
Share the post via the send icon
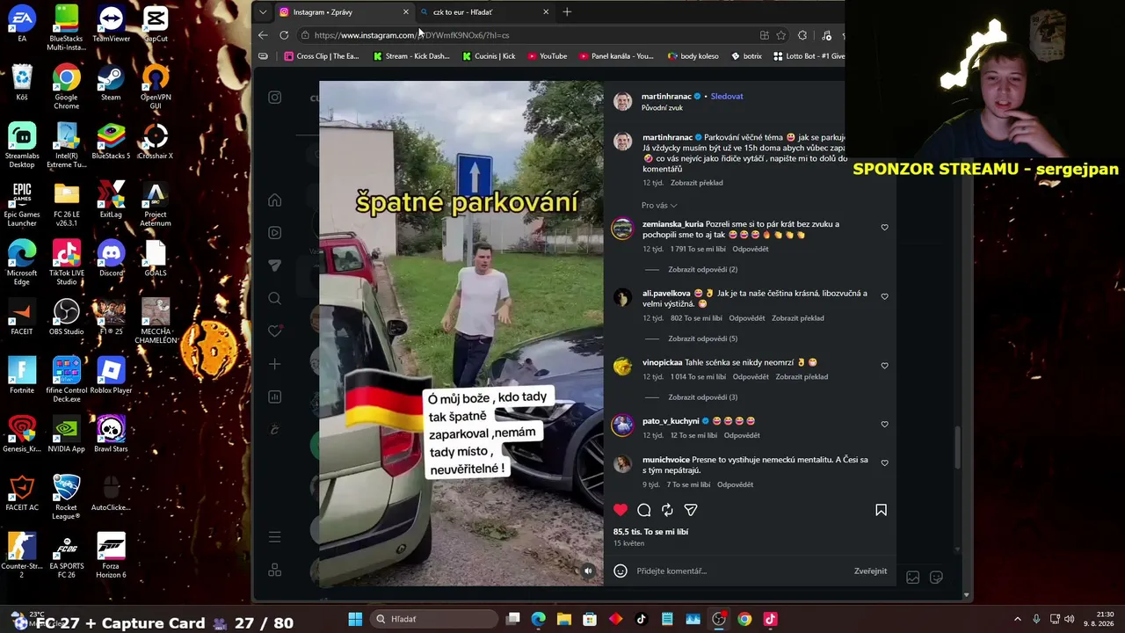coord(691,510)
